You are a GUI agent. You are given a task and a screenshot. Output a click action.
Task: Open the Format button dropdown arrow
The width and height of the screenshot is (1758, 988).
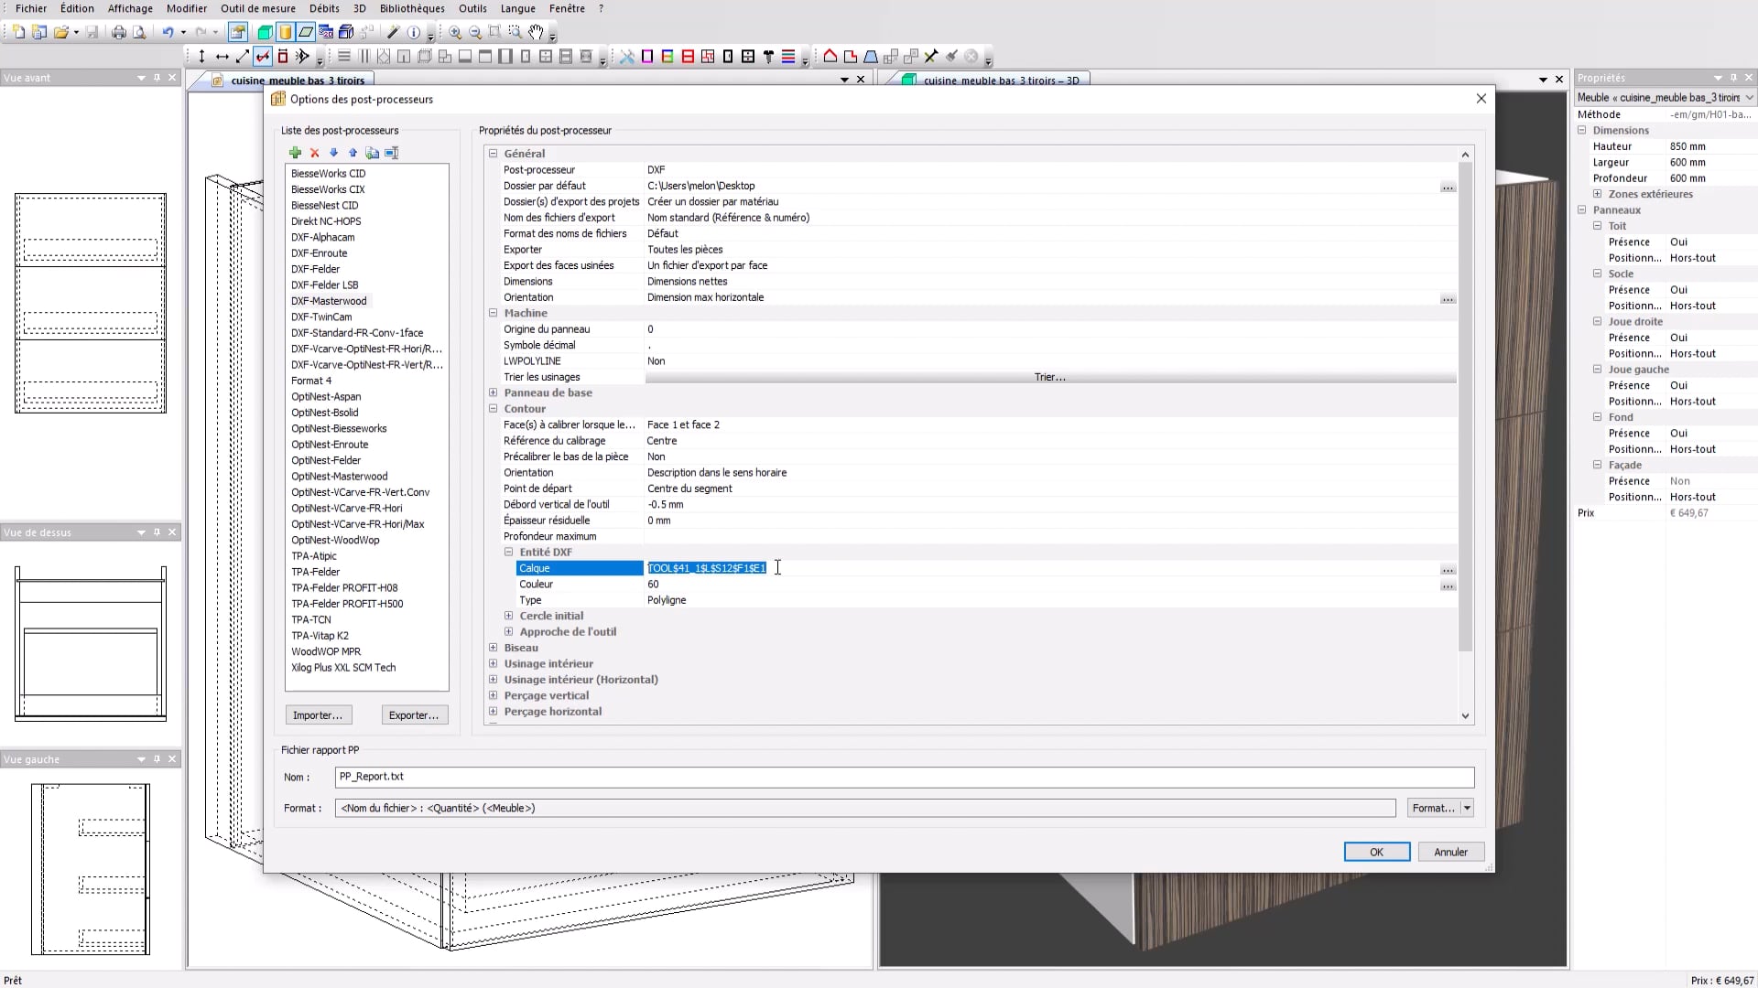click(1468, 808)
